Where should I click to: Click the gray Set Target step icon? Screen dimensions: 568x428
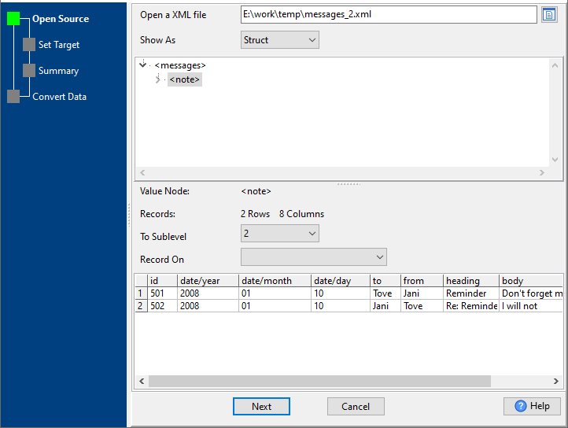coord(29,45)
